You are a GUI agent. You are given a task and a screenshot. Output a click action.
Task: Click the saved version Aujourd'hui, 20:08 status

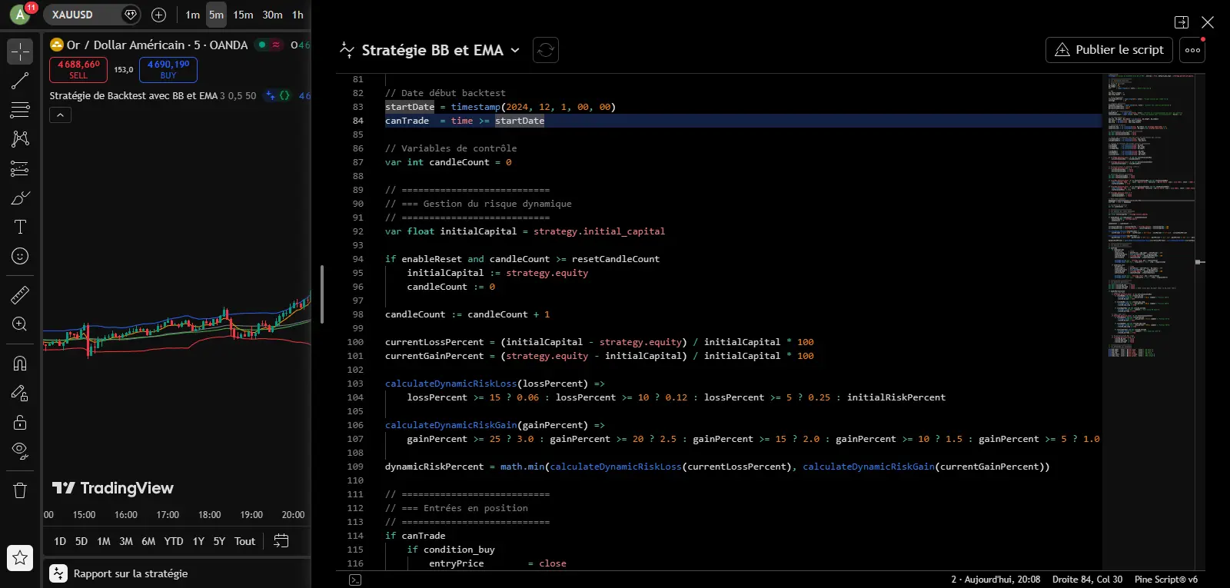coord(996,580)
